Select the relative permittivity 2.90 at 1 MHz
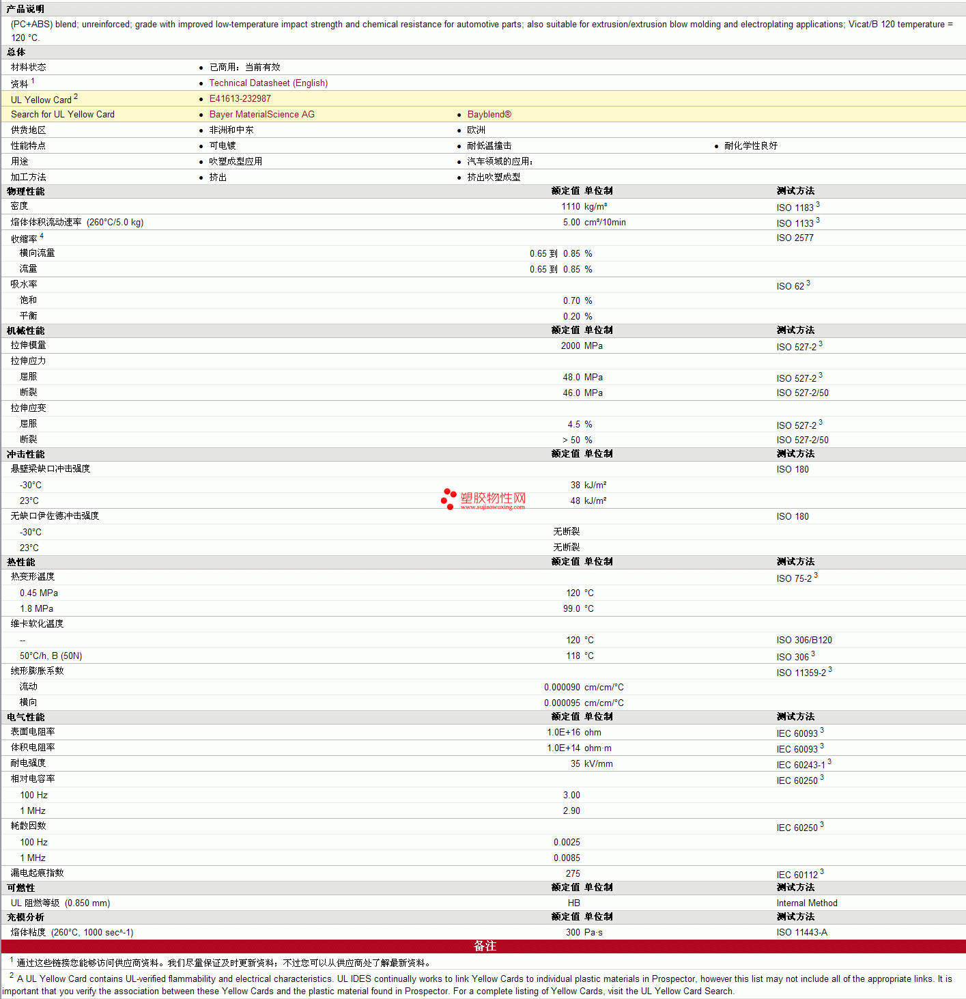This screenshot has height=999, width=966. 571,811
